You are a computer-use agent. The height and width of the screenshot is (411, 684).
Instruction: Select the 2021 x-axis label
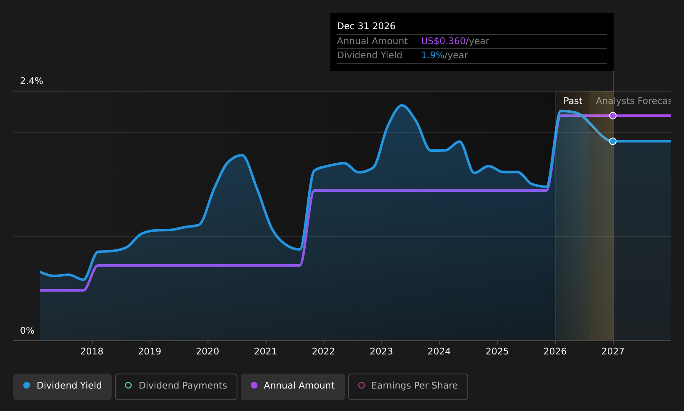pyautogui.click(x=265, y=352)
